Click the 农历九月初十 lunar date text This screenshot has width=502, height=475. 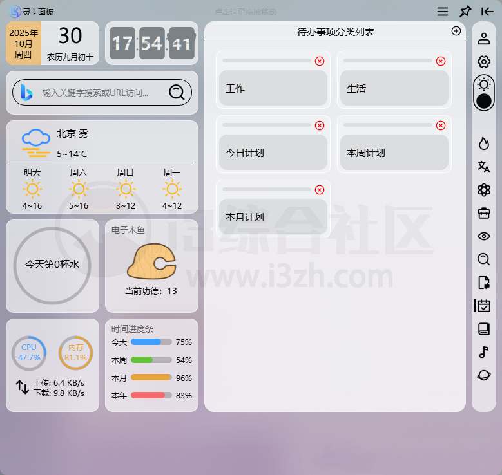coord(70,57)
